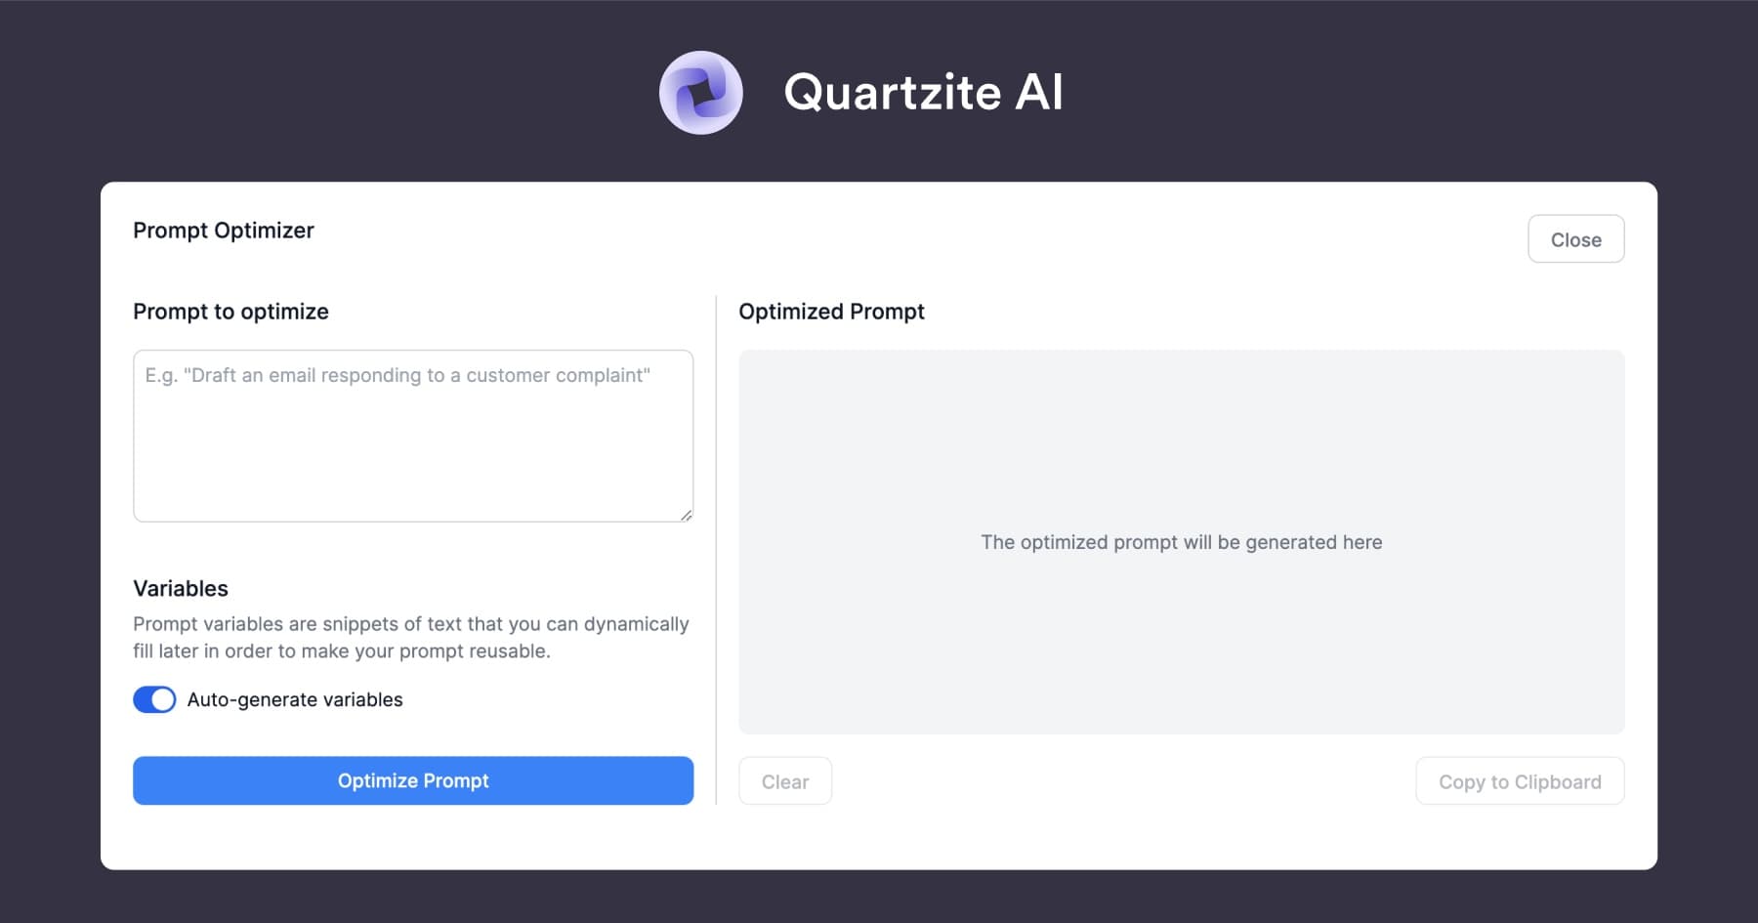Select the Optimized Prompt heading

coord(831,311)
